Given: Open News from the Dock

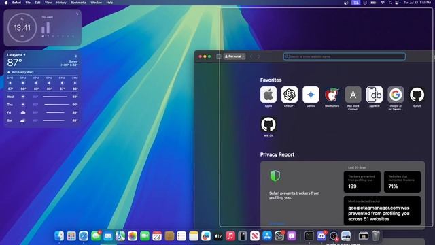Looking at the screenshot, I should [255, 236].
